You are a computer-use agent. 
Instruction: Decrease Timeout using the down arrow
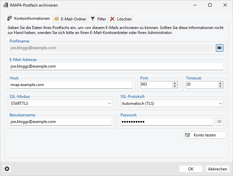point(220,86)
